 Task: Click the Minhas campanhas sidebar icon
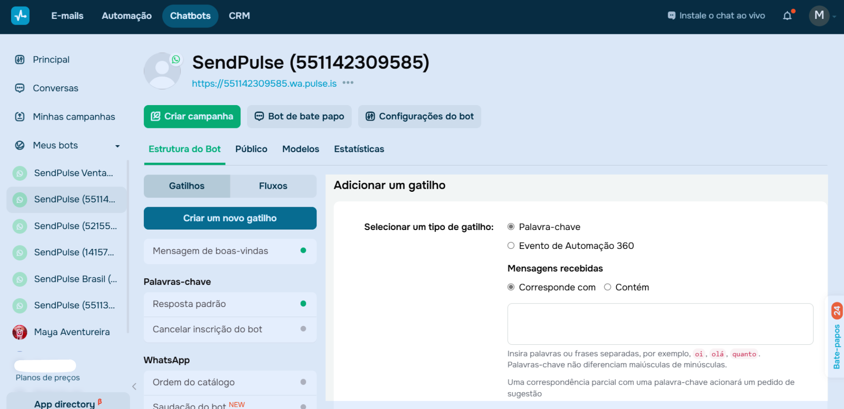coord(20,117)
